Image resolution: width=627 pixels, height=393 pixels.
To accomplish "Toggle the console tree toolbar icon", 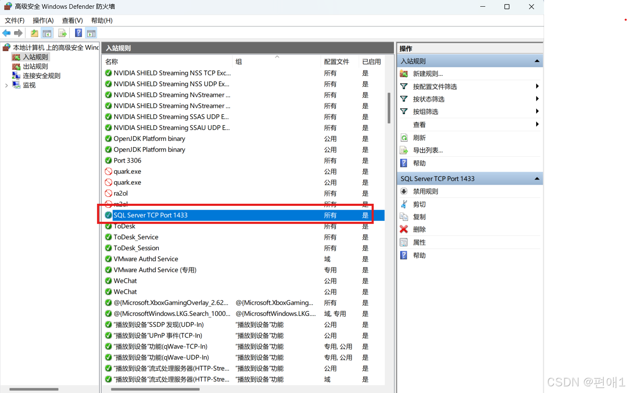I will tap(47, 33).
